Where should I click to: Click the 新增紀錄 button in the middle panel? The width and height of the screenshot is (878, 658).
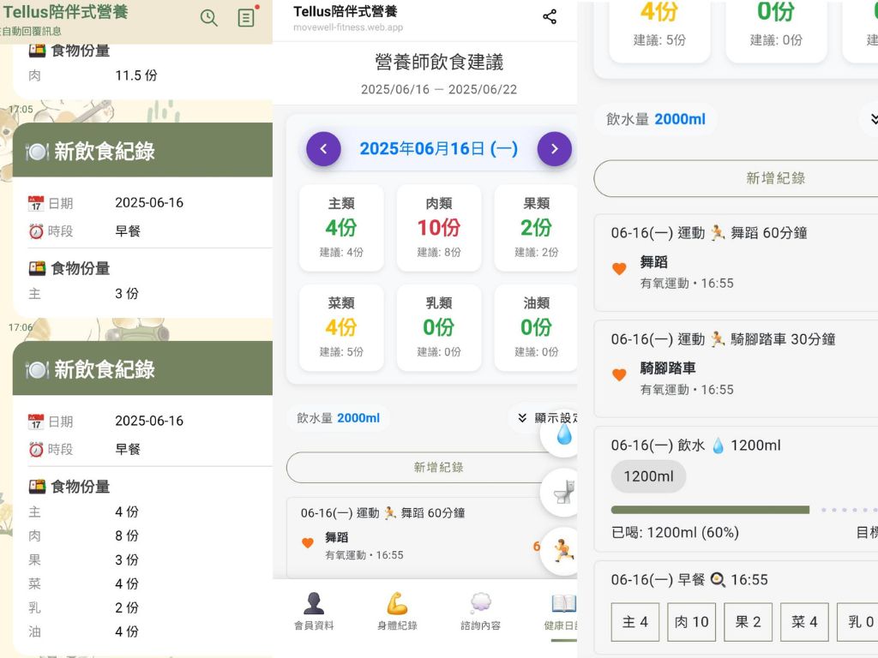click(432, 467)
